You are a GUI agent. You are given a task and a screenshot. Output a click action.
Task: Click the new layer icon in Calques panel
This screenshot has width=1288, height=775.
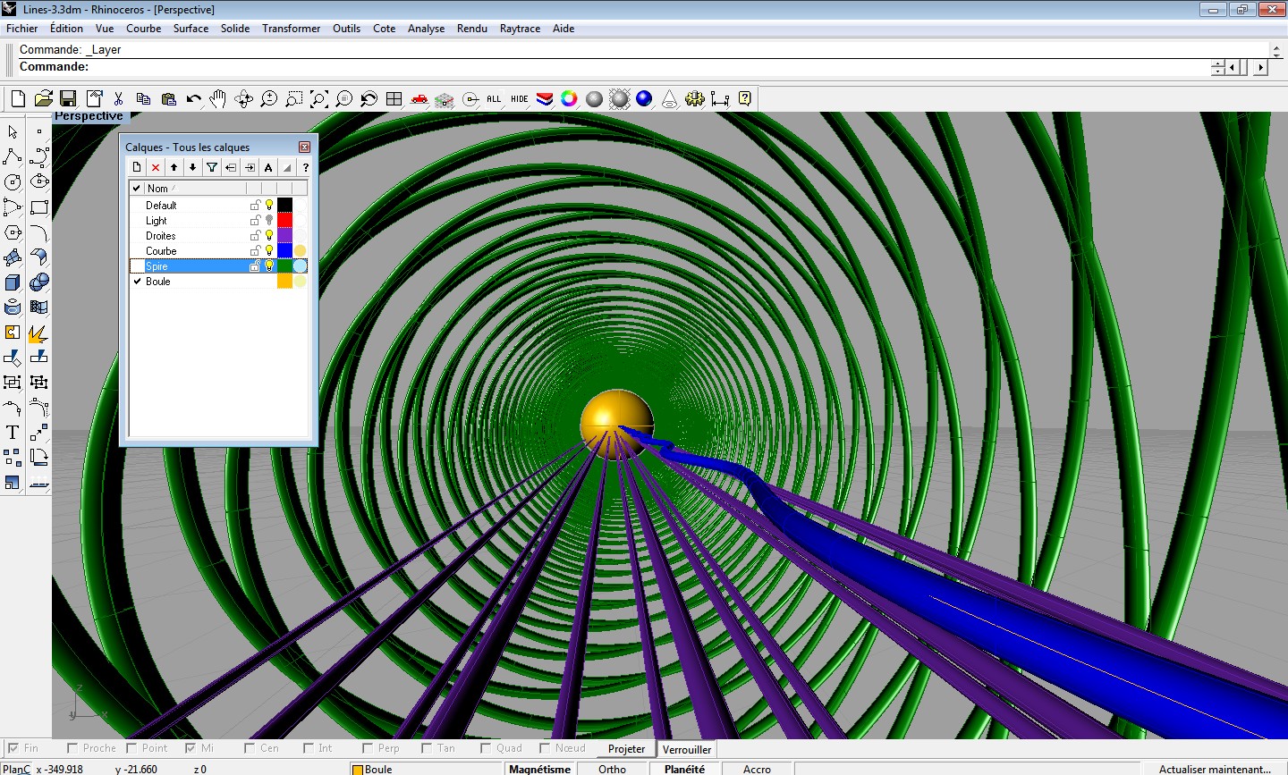(x=137, y=167)
